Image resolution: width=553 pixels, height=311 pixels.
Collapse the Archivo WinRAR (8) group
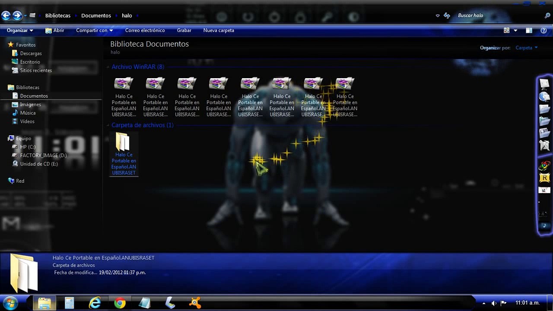coord(108,67)
